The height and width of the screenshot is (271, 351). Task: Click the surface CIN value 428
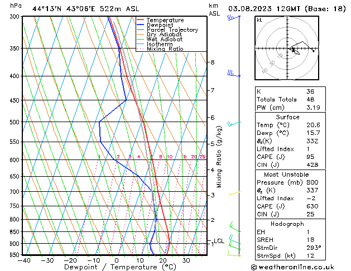point(312,165)
